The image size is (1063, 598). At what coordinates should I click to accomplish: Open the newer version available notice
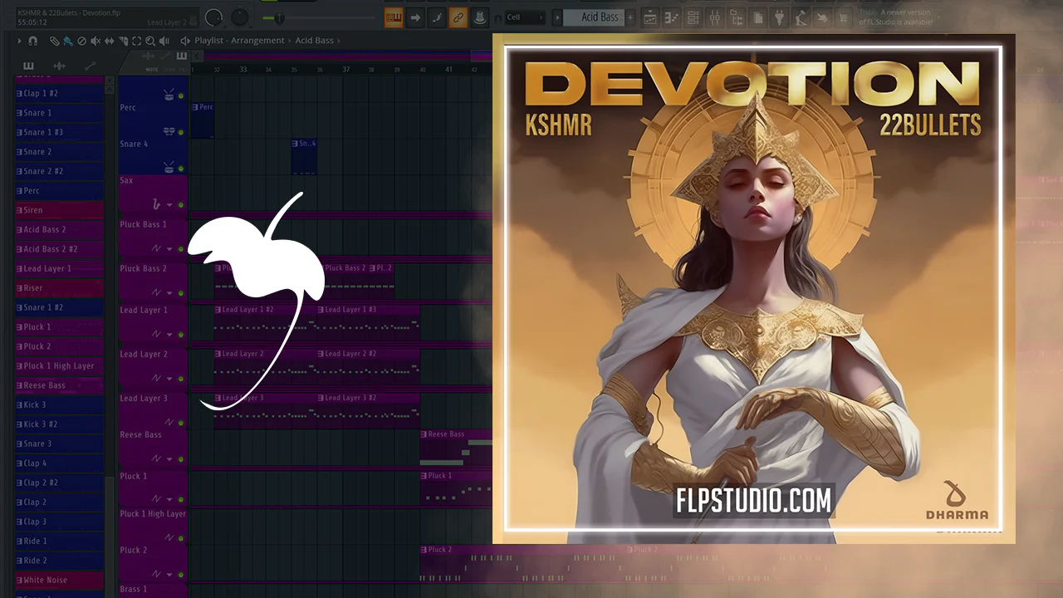[898, 17]
